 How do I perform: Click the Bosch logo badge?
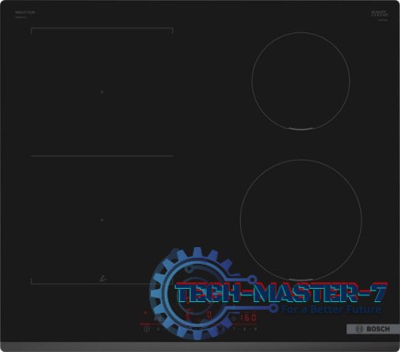tap(372, 329)
